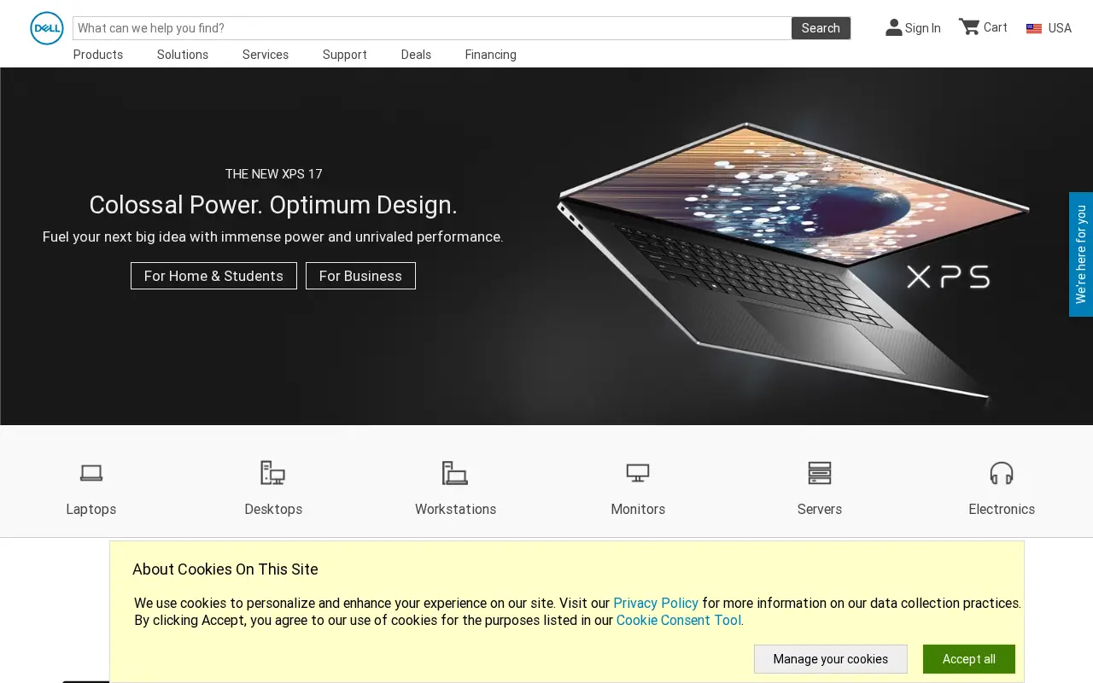Open the 'We're here for you' side tab
This screenshot has height=683, width=1093.
click(x=1081, y=254)
